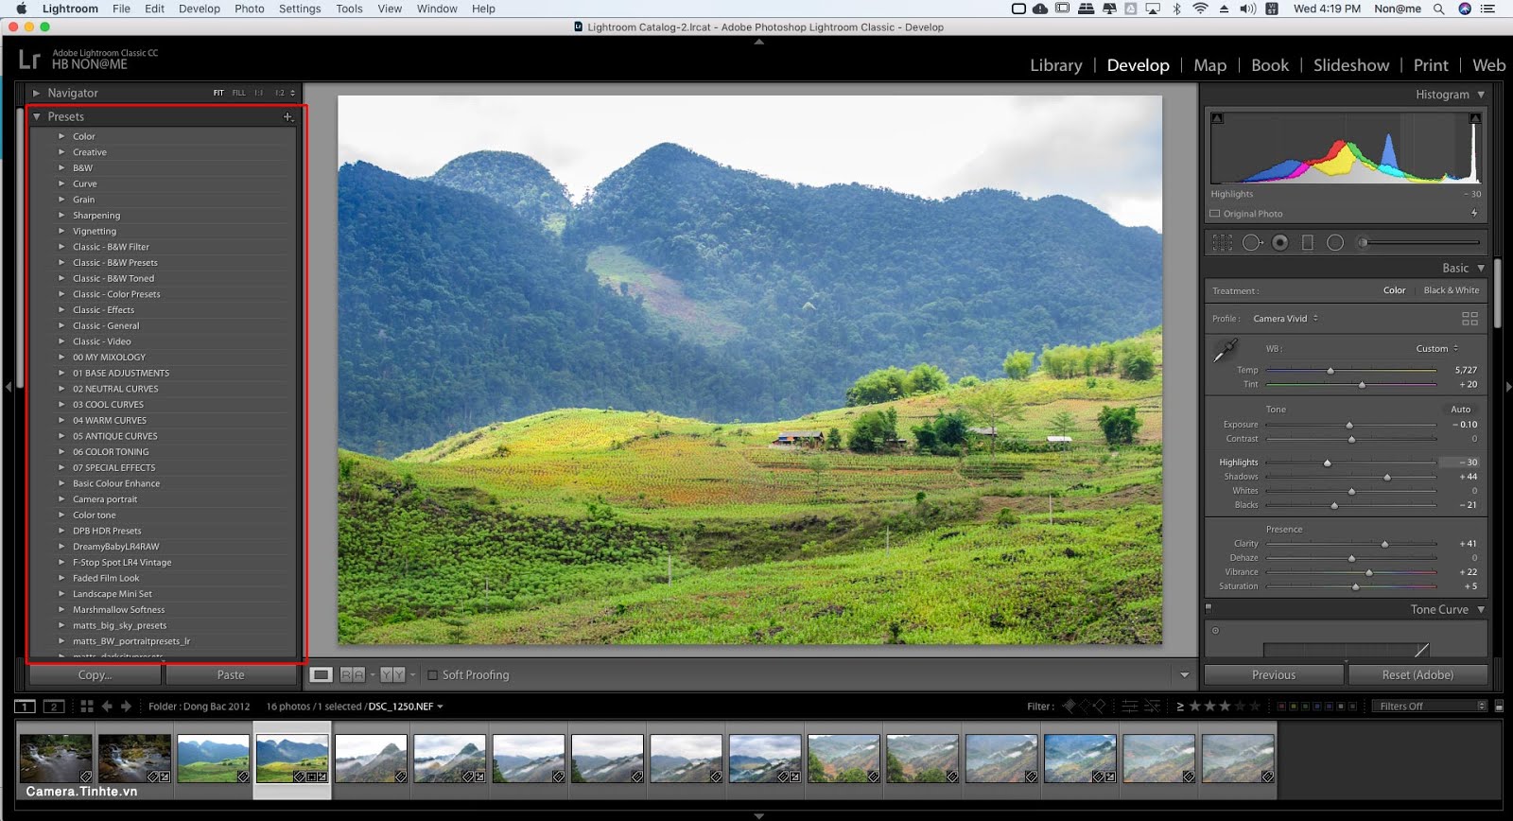Click the Exposure slider handle
Viewport: 1513px width, 821px height.
point(1349,426)
